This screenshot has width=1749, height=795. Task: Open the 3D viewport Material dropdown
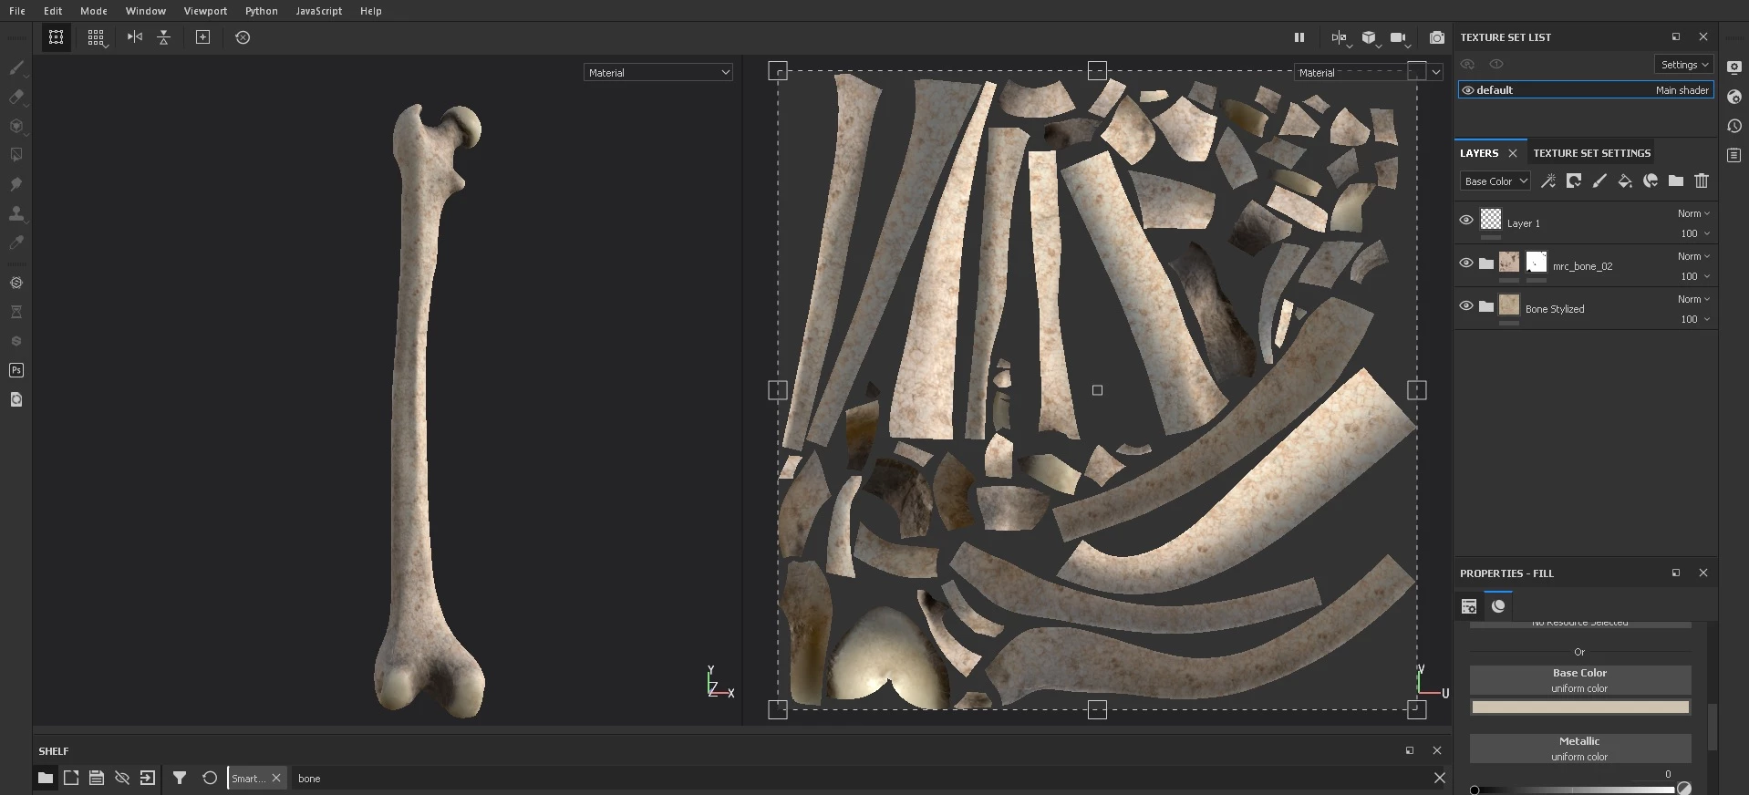tap(657, 72)
